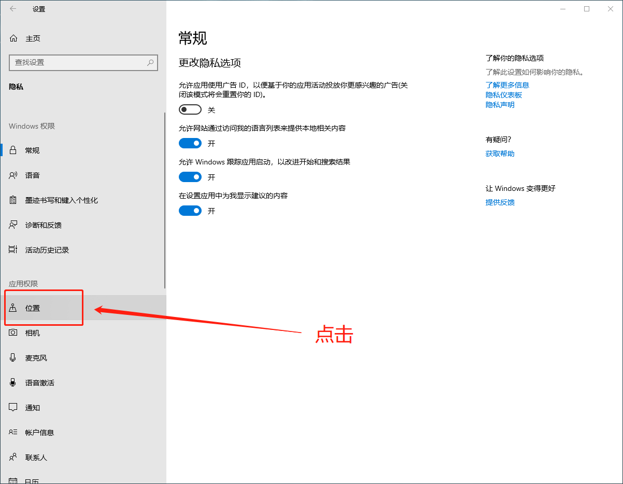
Task: Click the highlighted 位置 location icon
Action: point(12,308)
